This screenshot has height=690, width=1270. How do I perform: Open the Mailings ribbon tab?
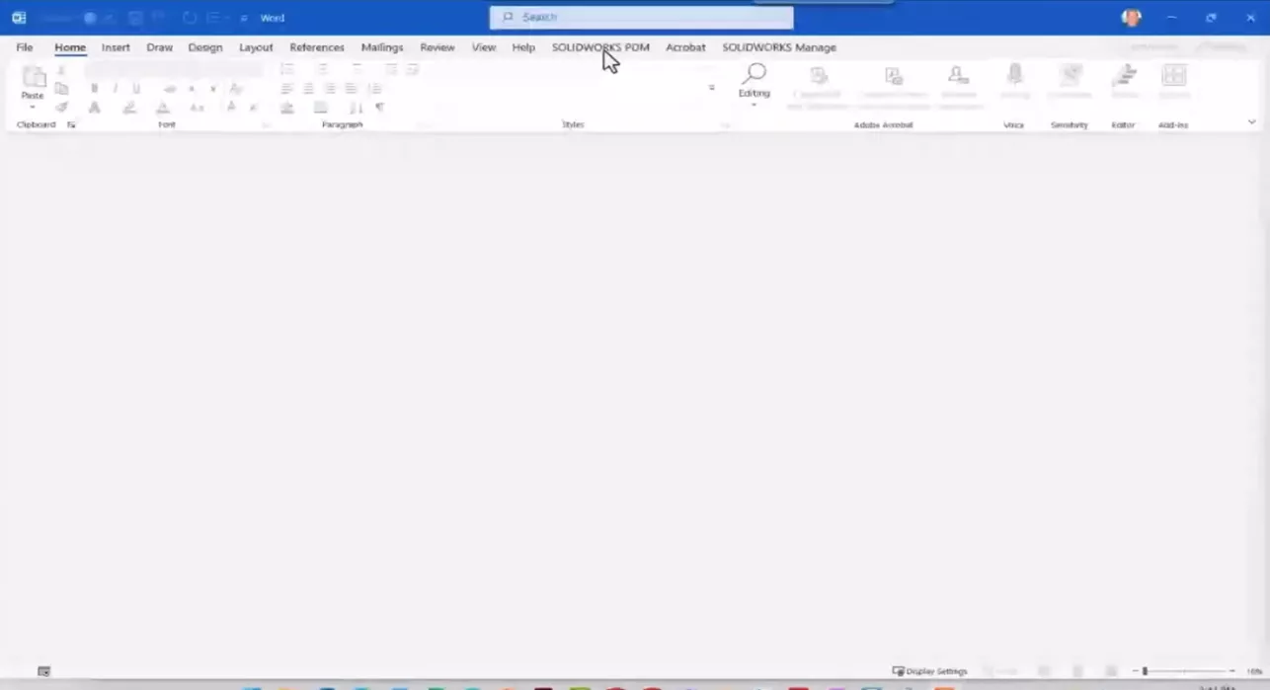(x=382, y=46)
